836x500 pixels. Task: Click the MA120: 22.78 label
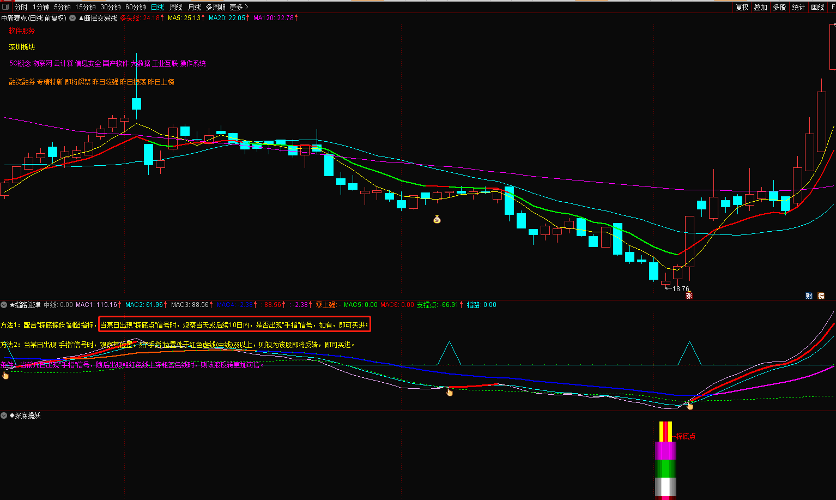[x=275, y=18]
